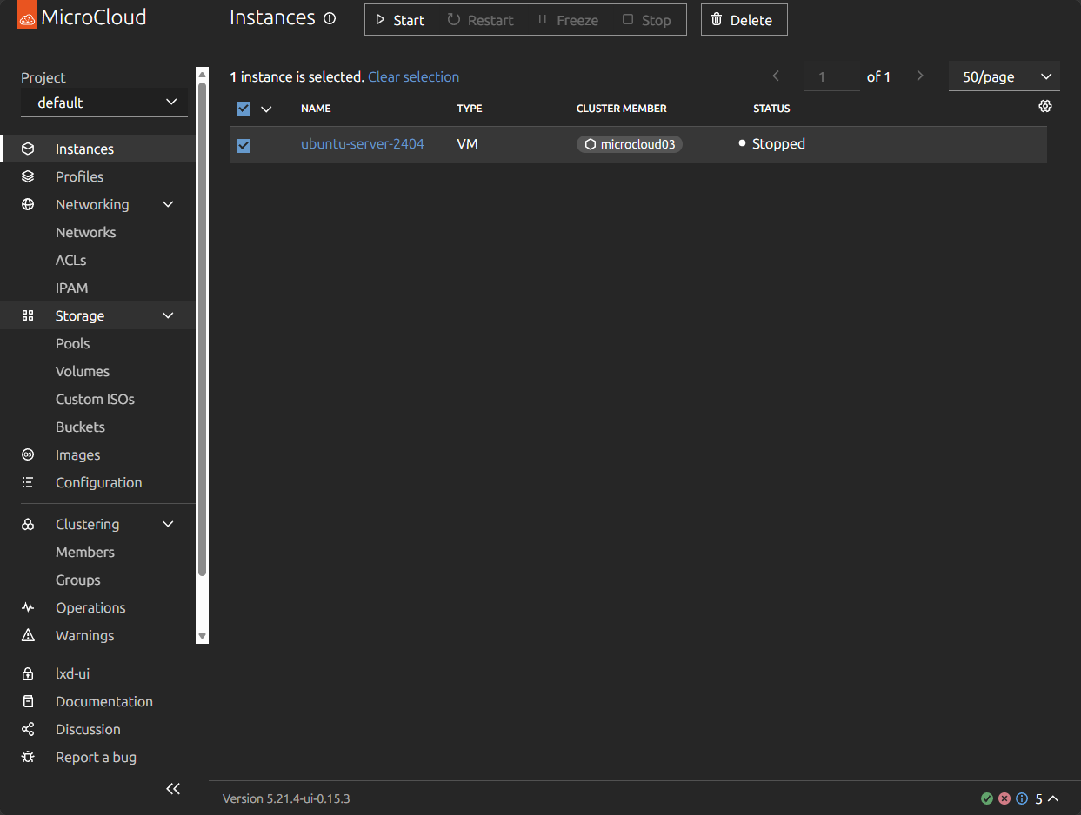Sort by CLUSTER MEMBER column header
The image size is (1081, 815).
(x=622, y=109)
